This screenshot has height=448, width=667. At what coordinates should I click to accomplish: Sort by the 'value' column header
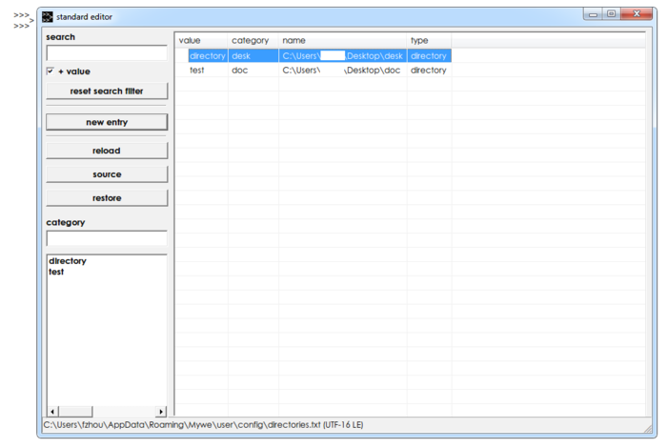190,40
